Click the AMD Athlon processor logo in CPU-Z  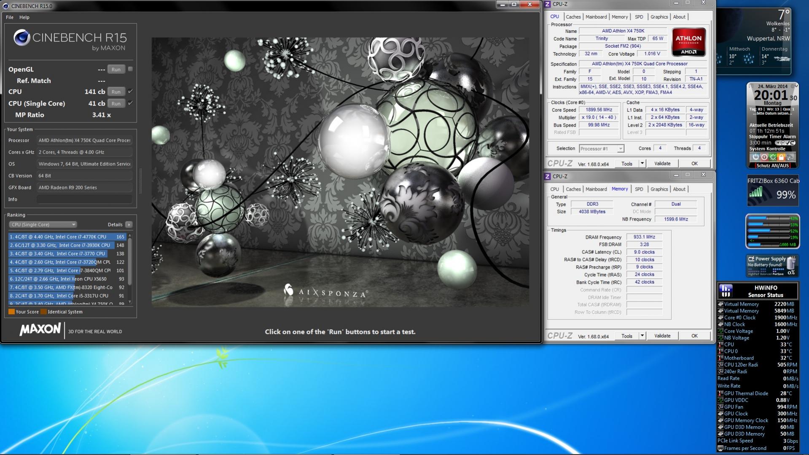(688, 42)
